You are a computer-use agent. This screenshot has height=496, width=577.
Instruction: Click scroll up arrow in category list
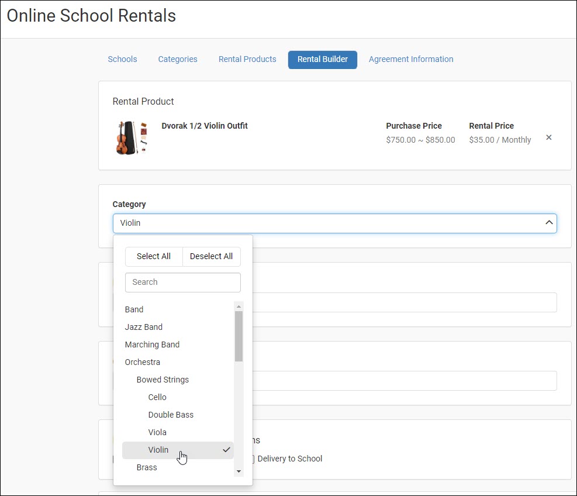pos(239,306)
